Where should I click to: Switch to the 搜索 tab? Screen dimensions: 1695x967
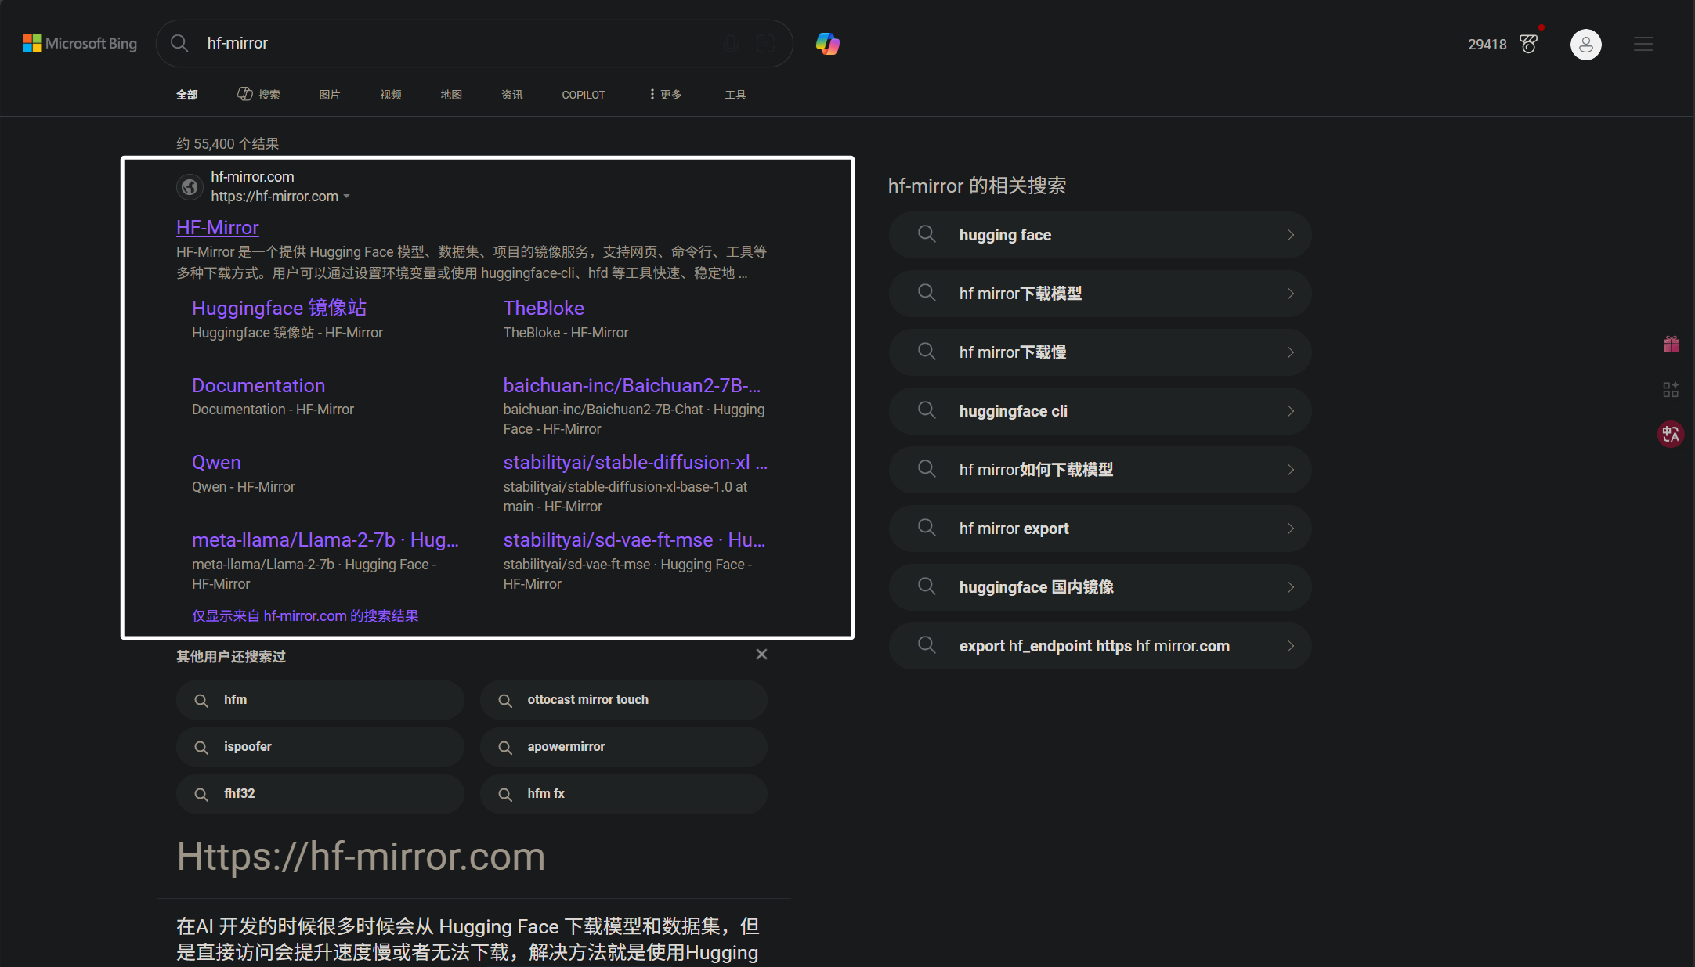[258, 94]
